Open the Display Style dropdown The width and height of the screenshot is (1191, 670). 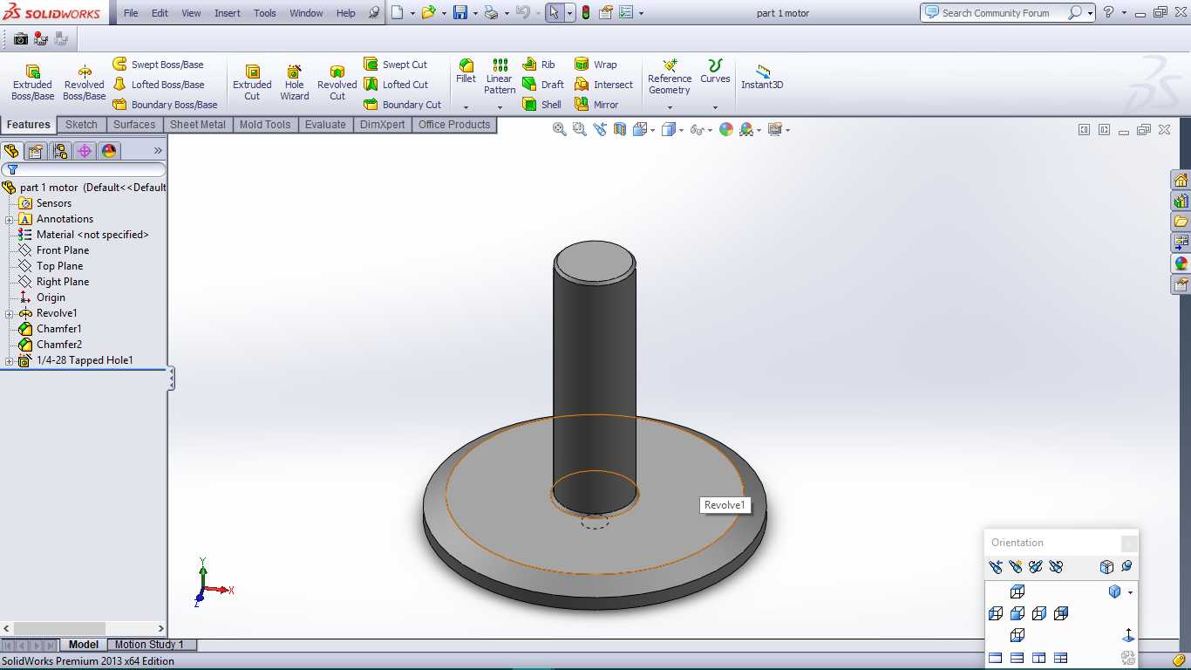tap(682, 130)
